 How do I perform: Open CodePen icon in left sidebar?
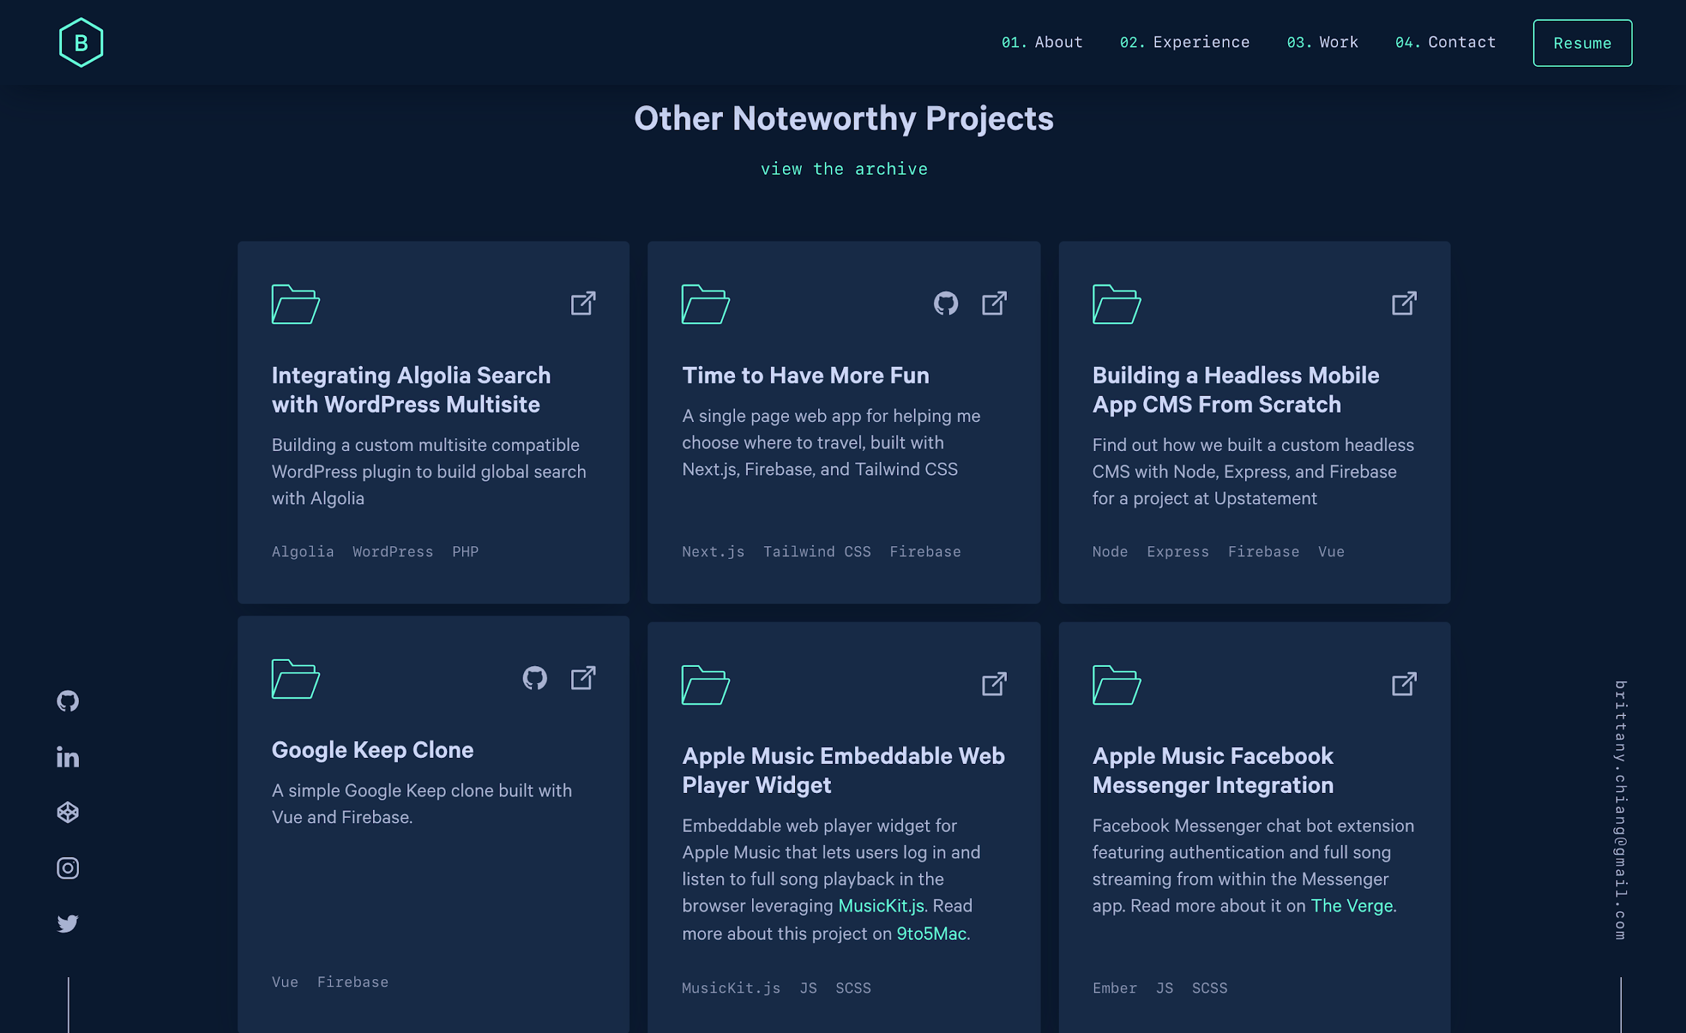67,813
